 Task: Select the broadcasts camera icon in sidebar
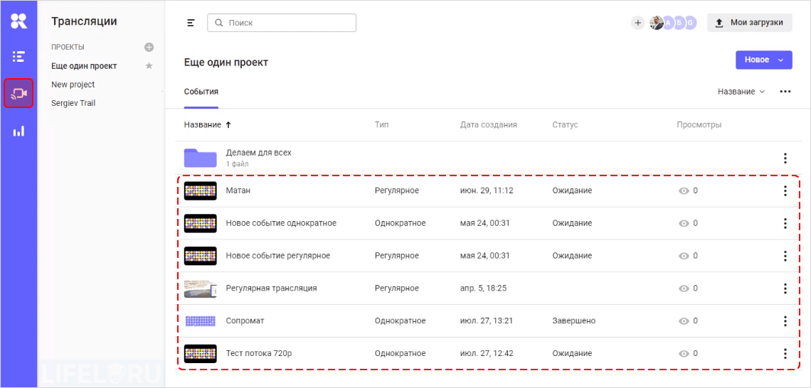[18, 94]
